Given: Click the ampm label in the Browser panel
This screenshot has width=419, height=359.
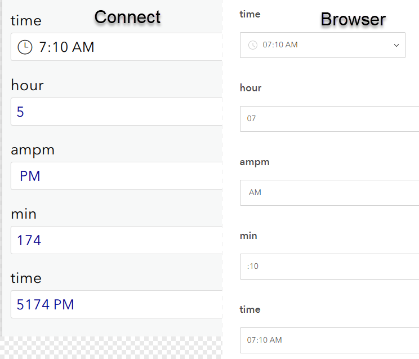Looking at the screenshot, I should (x=255, y=162).
